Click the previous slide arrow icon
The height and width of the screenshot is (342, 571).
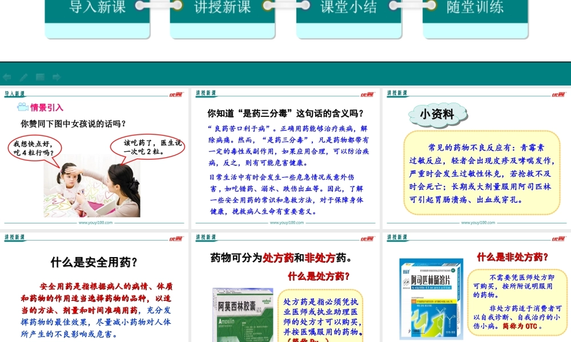(7, 77)
